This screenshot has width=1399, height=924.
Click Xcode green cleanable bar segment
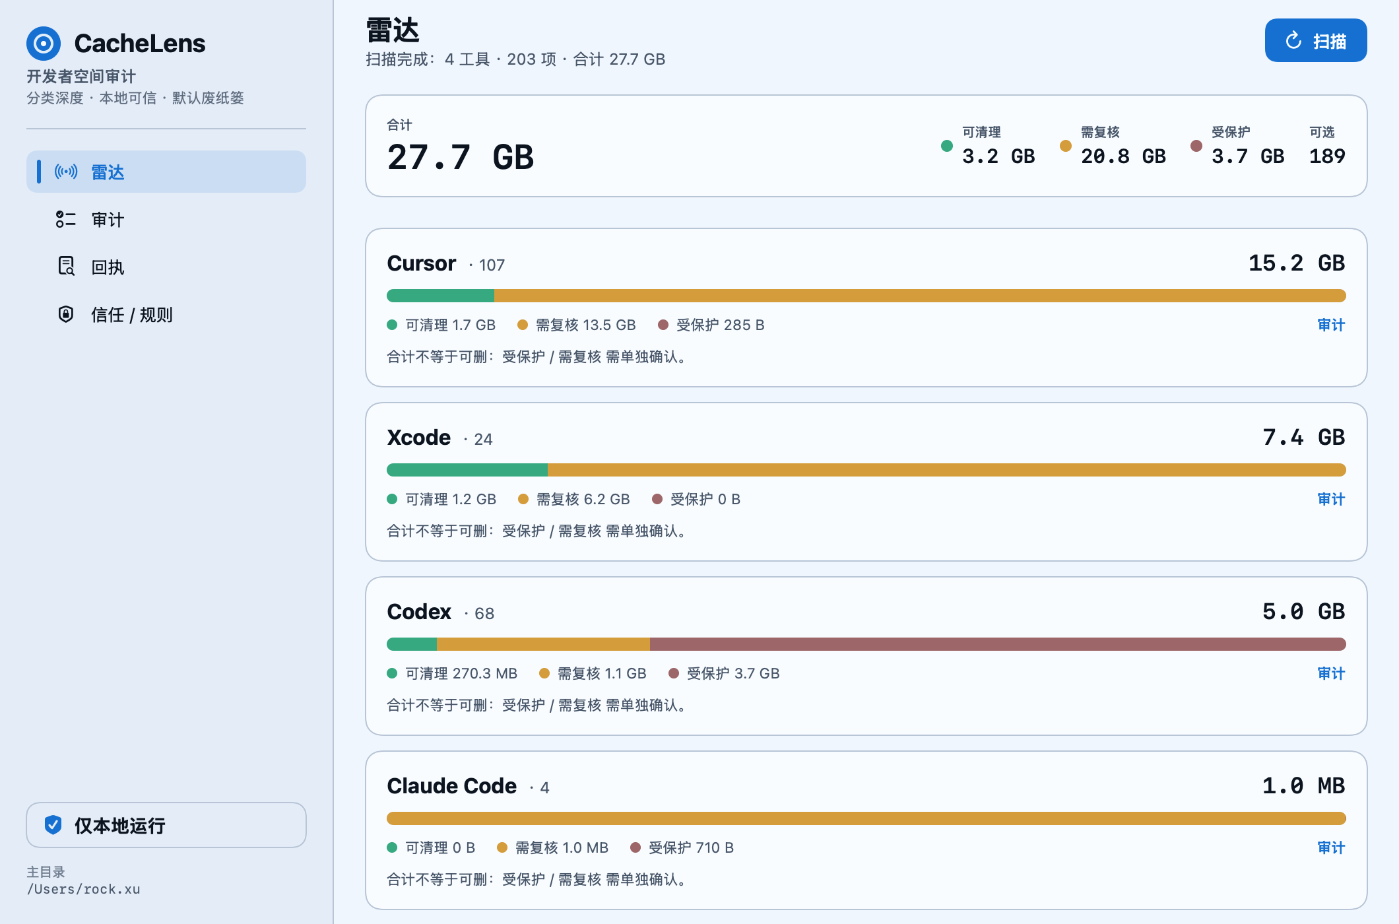[467, 470]
